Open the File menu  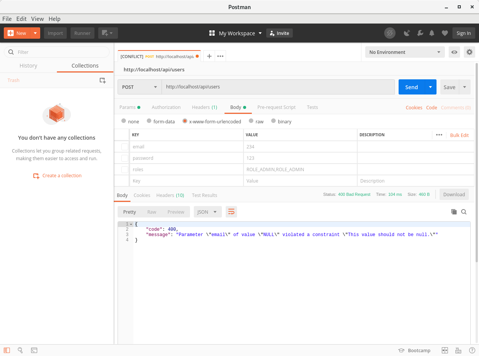click(x=7, y=19)
